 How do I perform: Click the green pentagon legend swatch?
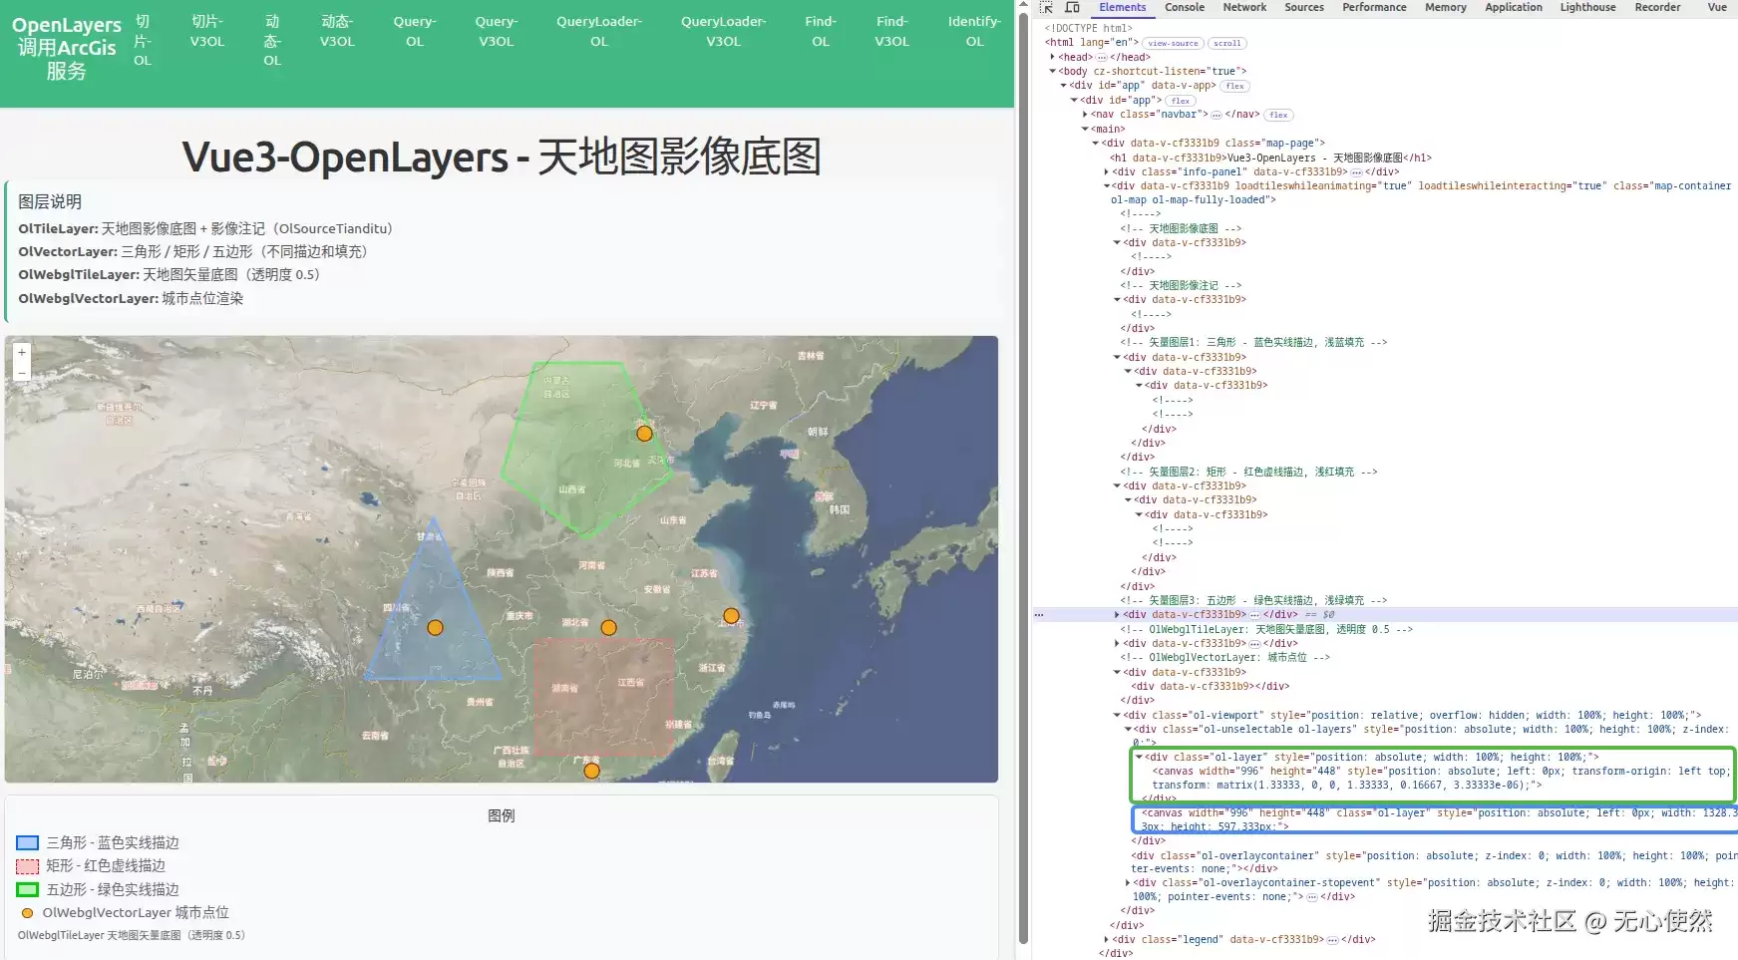coord(28,889)
